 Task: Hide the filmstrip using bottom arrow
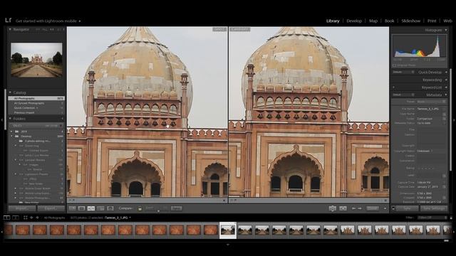(228, 245)
